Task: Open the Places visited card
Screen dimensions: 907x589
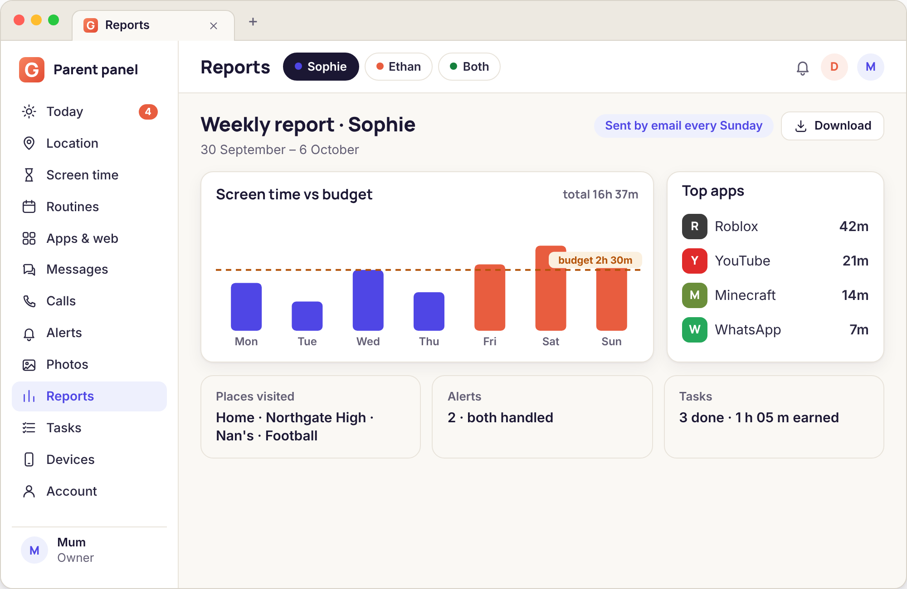Action: click(311, 417)
